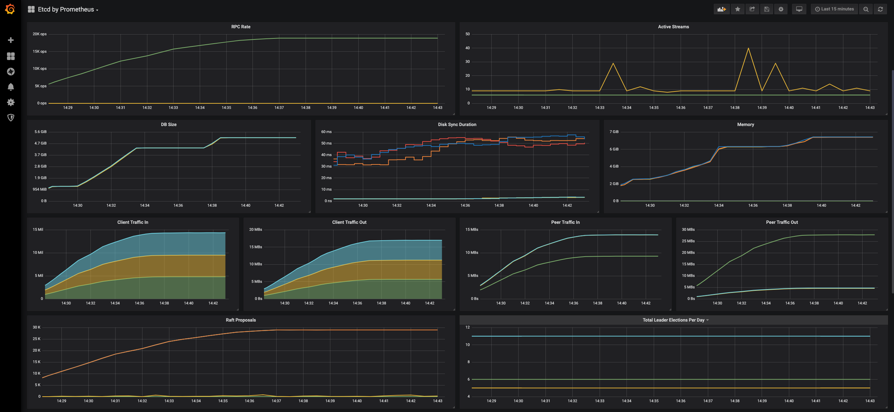The image size is (894, 412).
Task: Open Alerting bell icon in sidebar
Action: (11, 87)
